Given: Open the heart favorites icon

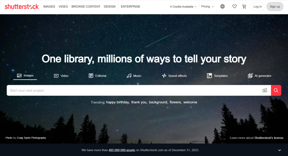Looking at the screenshot, I should pos(235,6).
